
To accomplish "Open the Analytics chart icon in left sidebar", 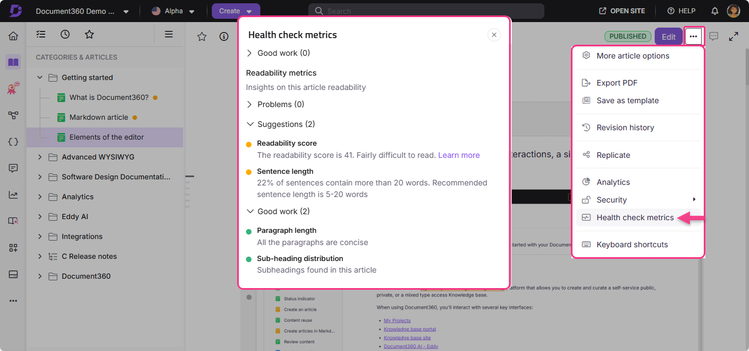I will tap(13, 194).
